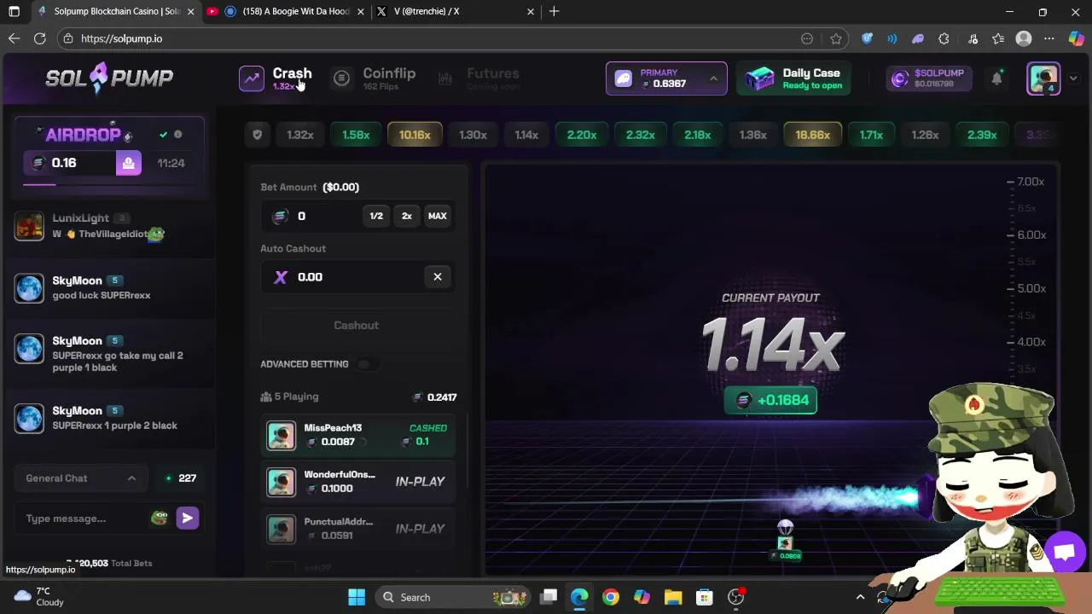Click the Coinflip coin icon

click(x=341, y=78)
